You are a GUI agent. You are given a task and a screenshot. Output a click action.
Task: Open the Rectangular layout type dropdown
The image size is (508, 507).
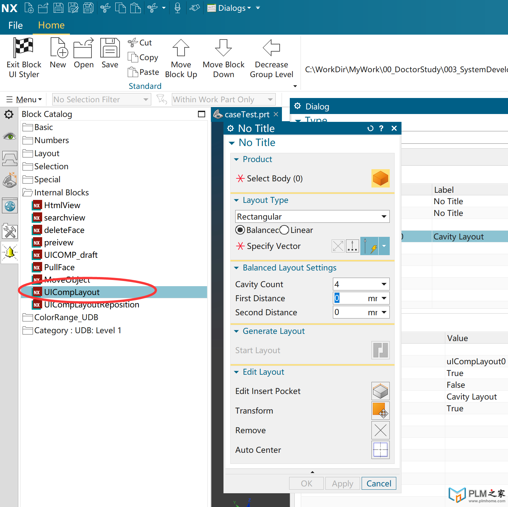point(312,217)
